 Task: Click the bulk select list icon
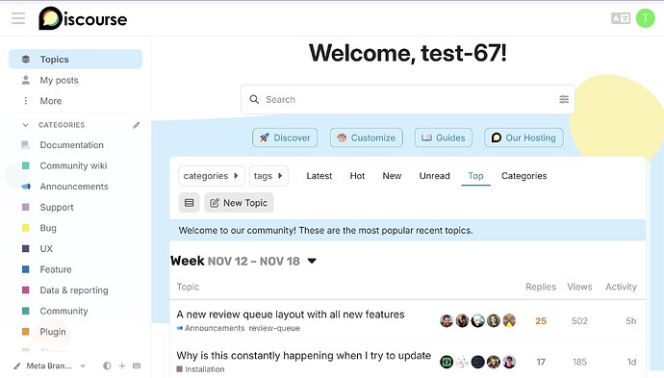click(x=190, y=203)
